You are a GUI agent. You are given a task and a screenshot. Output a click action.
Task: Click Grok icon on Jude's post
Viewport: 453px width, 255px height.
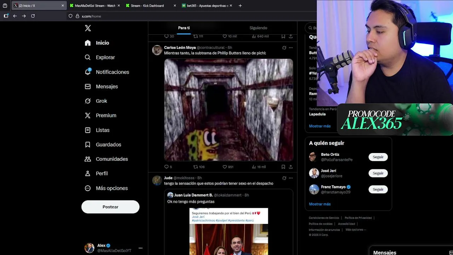[284, 178]
